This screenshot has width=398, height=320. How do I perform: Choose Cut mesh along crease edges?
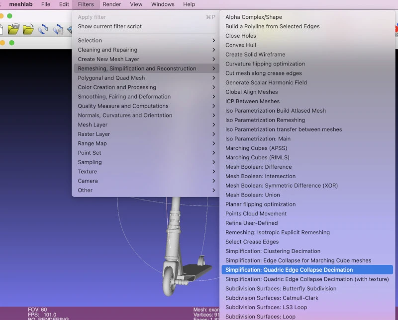click(307, 73)
